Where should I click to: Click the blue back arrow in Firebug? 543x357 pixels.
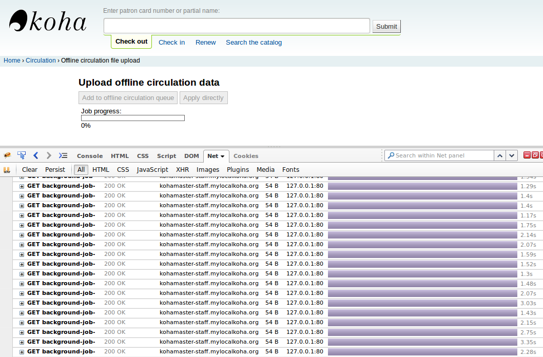tap(35, 155)
